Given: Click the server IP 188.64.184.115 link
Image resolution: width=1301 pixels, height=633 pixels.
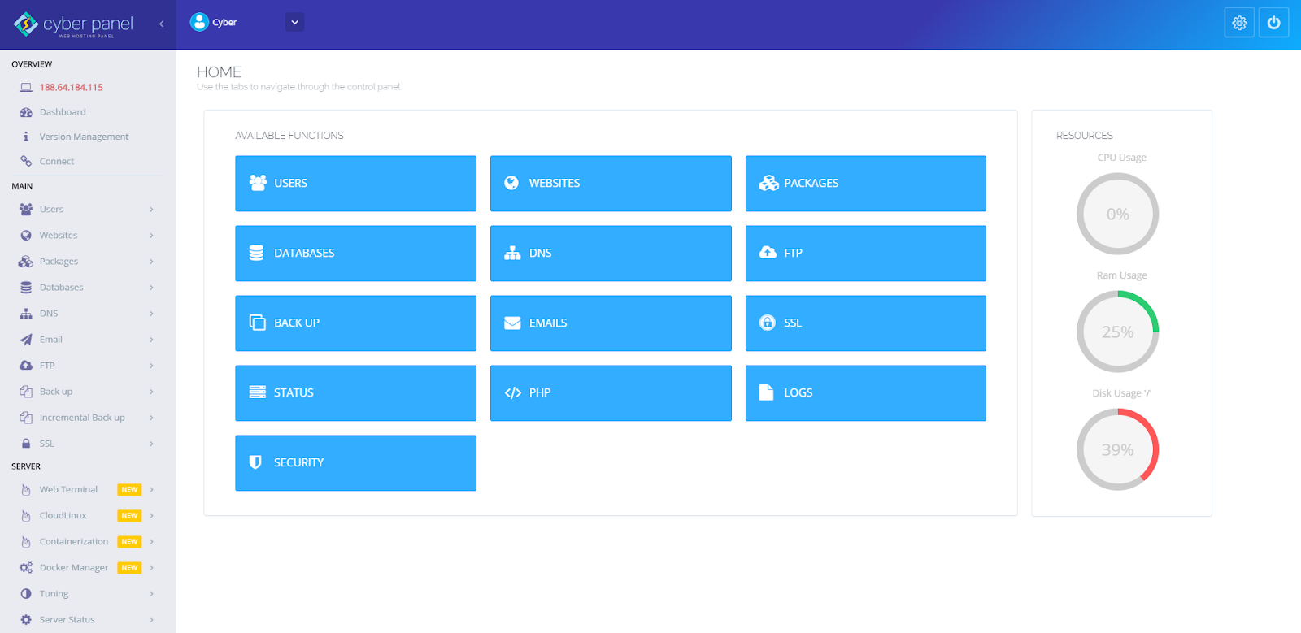Looking at the screenshot, I should pos(72,87).
